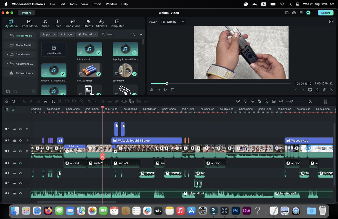338x219 pixels.
Task: Click the select arrow tool in timeline toolbar
Action: pos(14,101)
